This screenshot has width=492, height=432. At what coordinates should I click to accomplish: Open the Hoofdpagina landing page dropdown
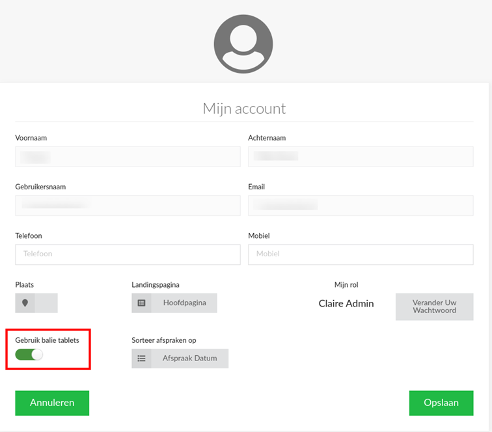coord(184,303)
